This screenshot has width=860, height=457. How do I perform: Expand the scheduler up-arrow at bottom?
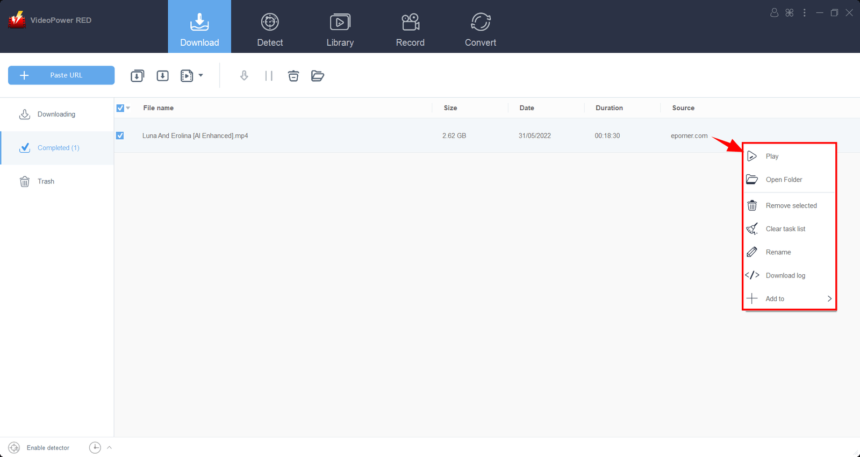(109, 447)
